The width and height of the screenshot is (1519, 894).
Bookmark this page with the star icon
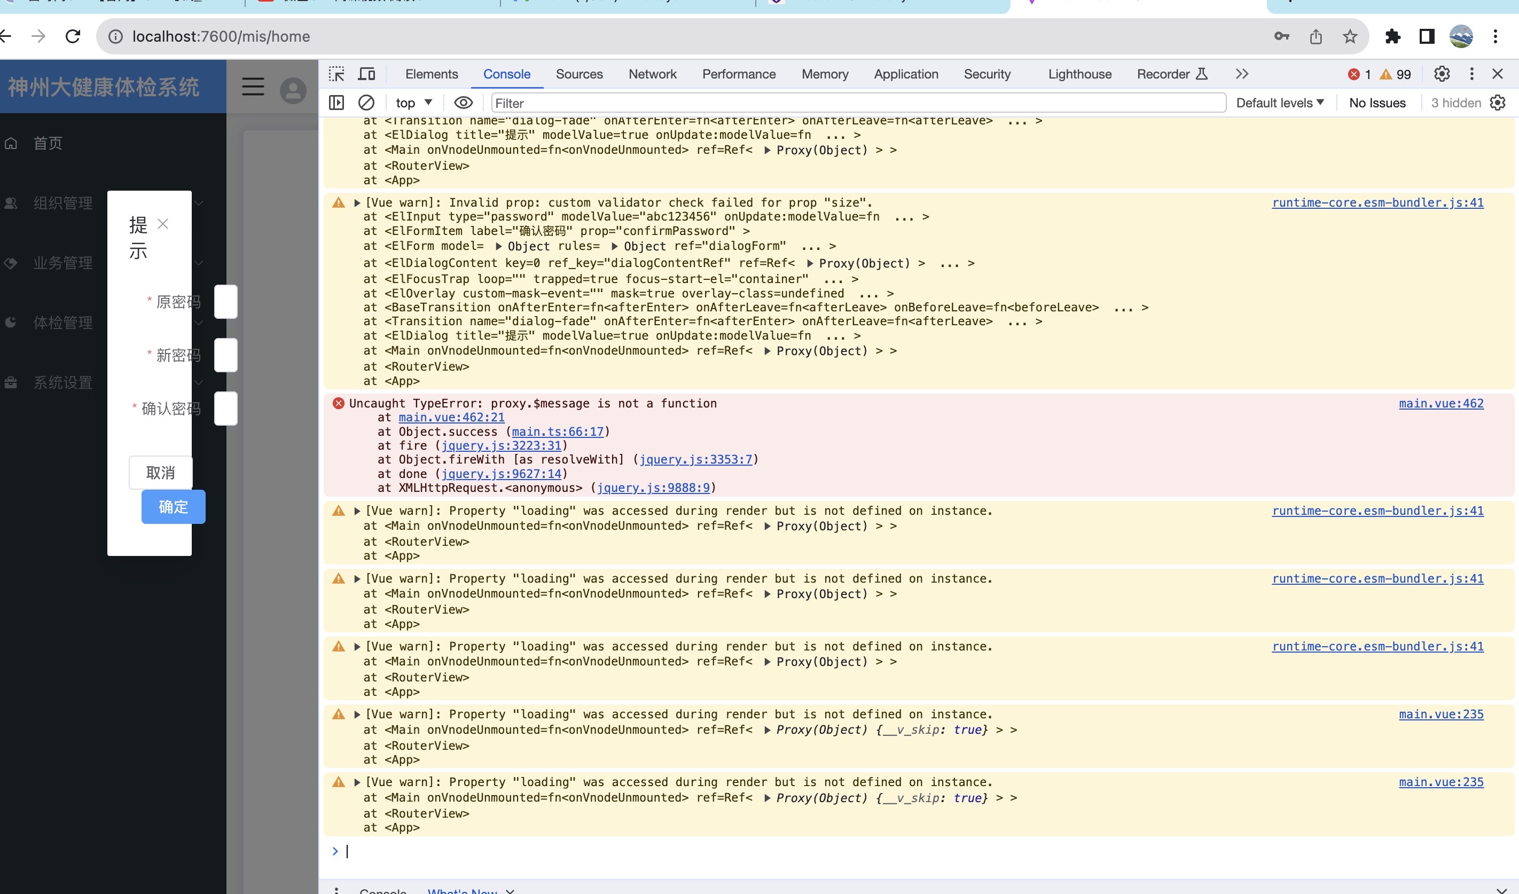click(x=1350, y=37)
